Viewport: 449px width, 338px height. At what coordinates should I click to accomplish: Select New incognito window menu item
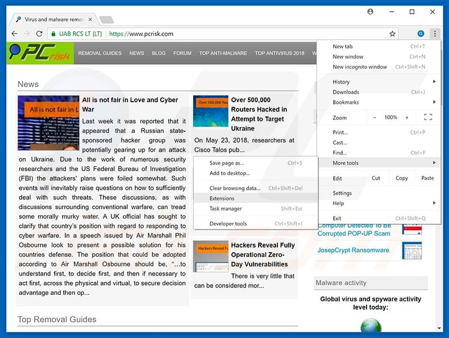tap(379, 66)
